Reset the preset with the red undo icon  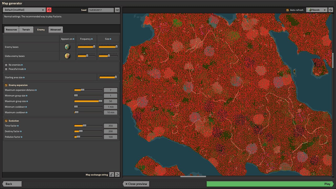point(49,10)
